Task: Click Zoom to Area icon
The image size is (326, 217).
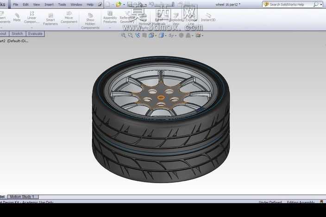Action: tap(131, 36)
